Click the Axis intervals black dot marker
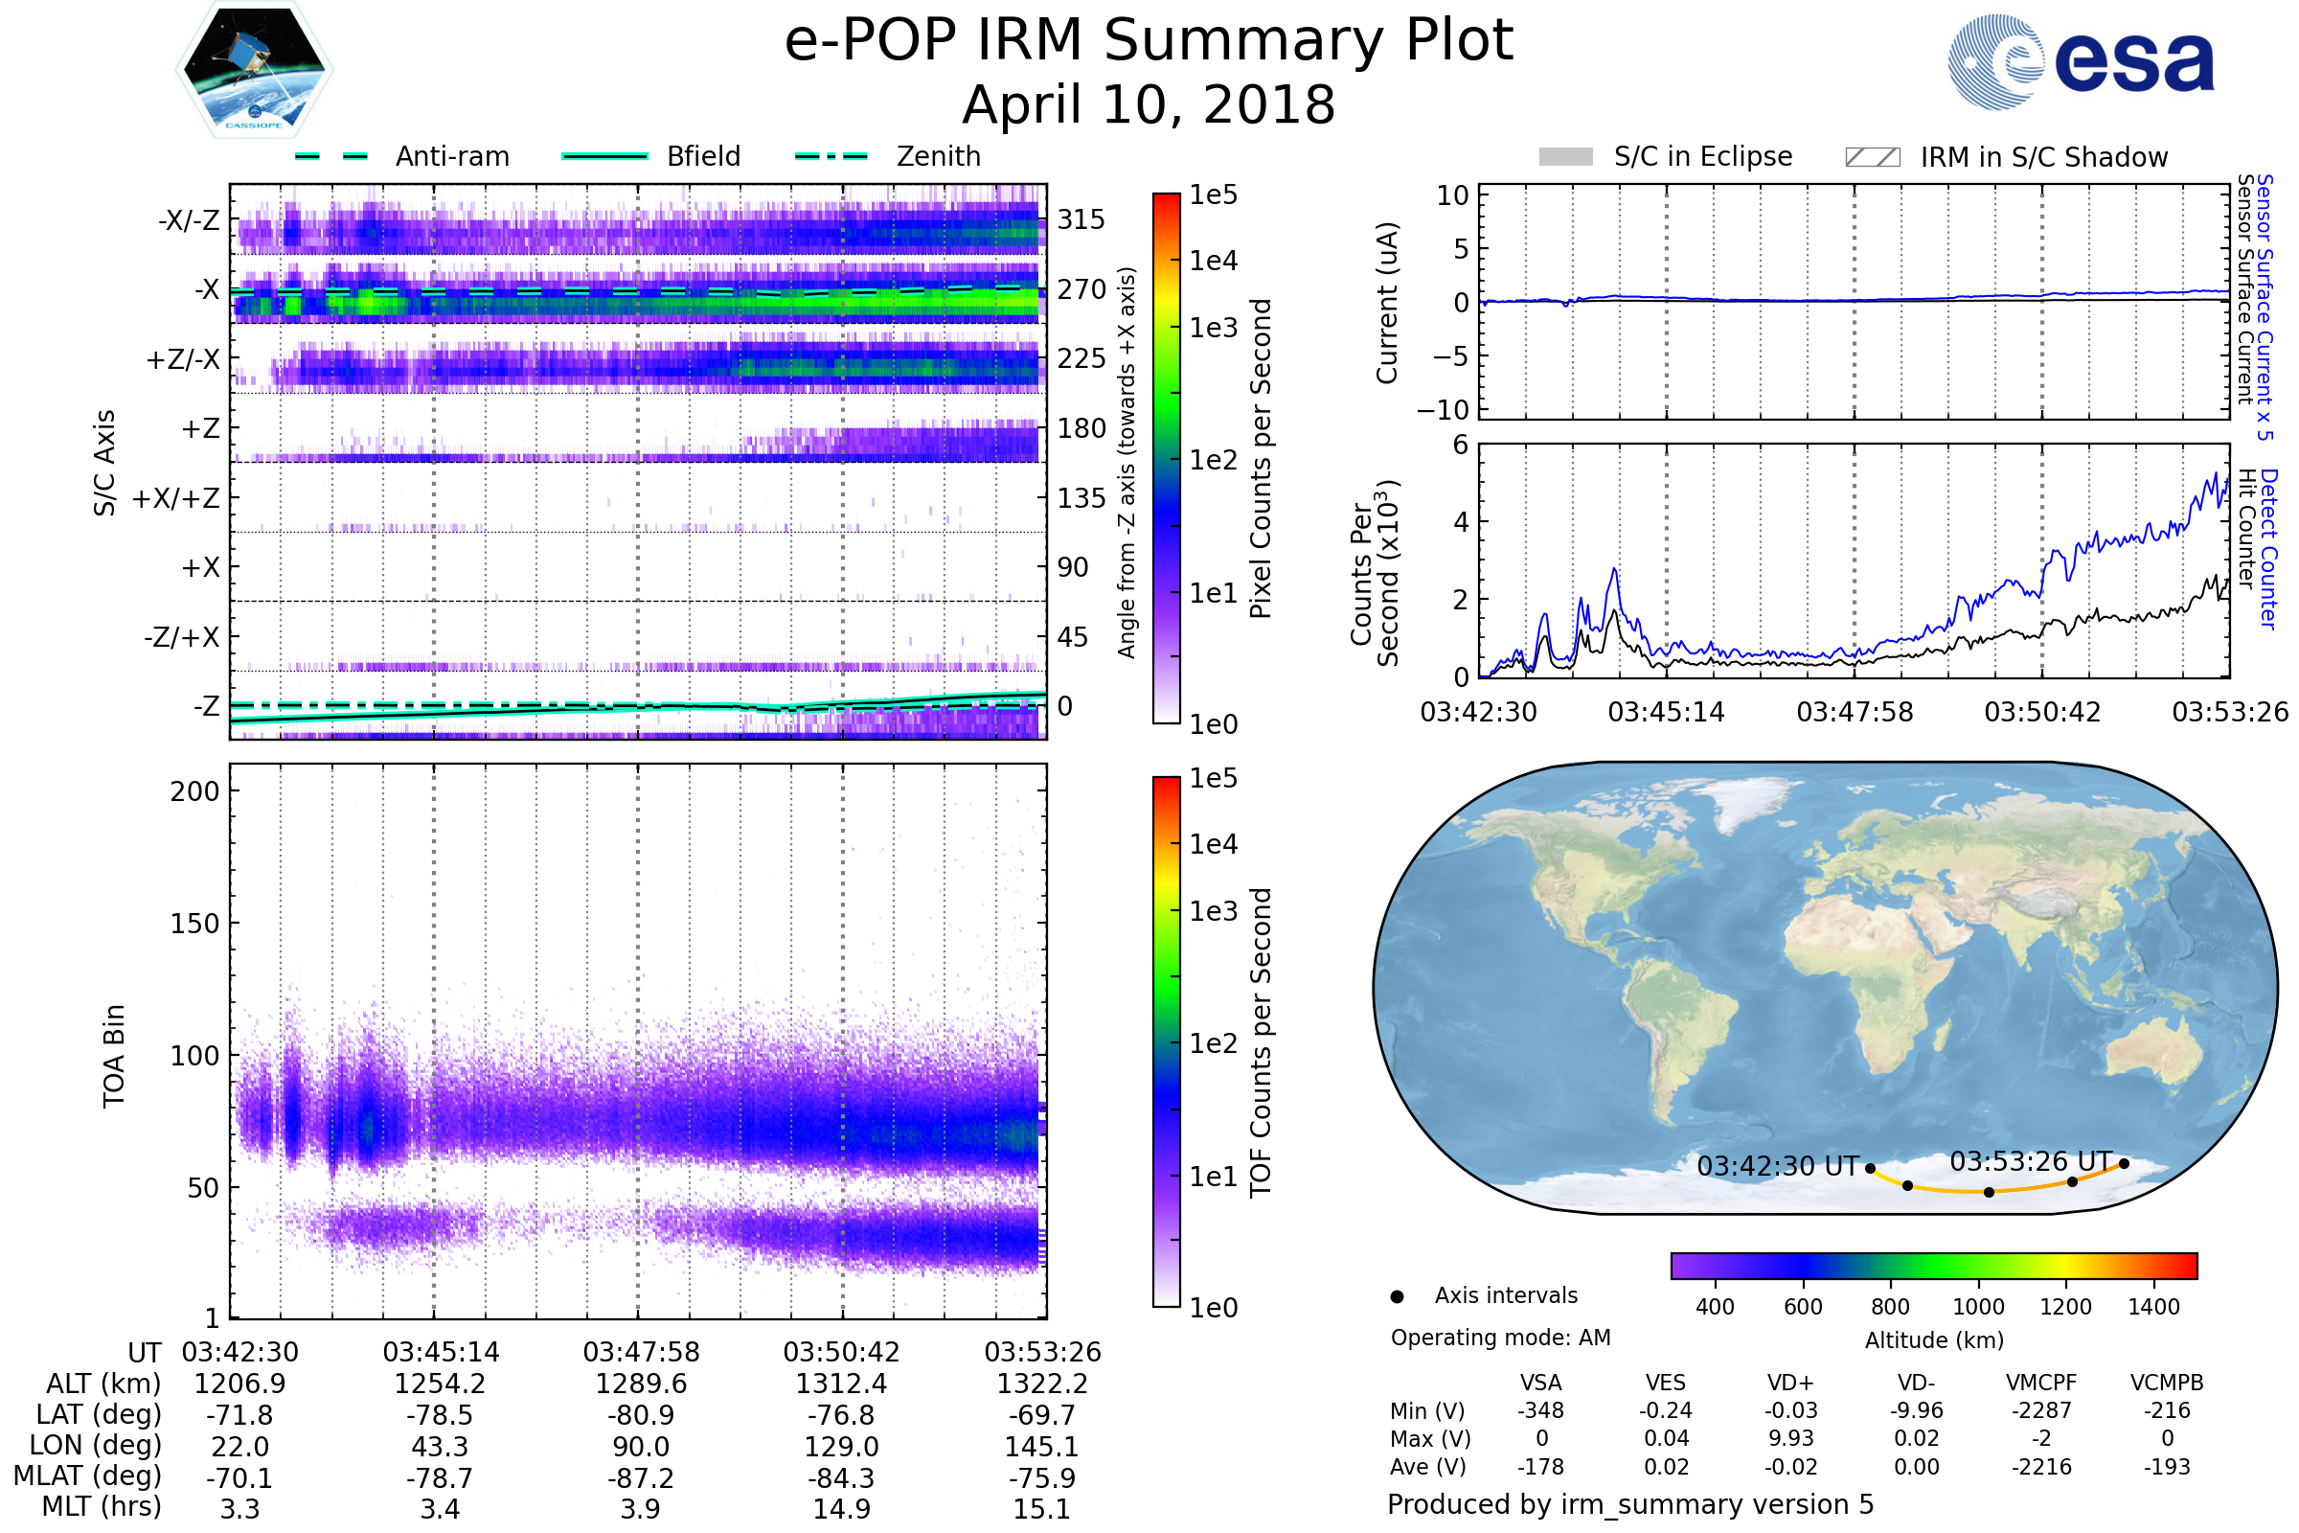2299x1533 pixels. (x=1397, y=1296)
